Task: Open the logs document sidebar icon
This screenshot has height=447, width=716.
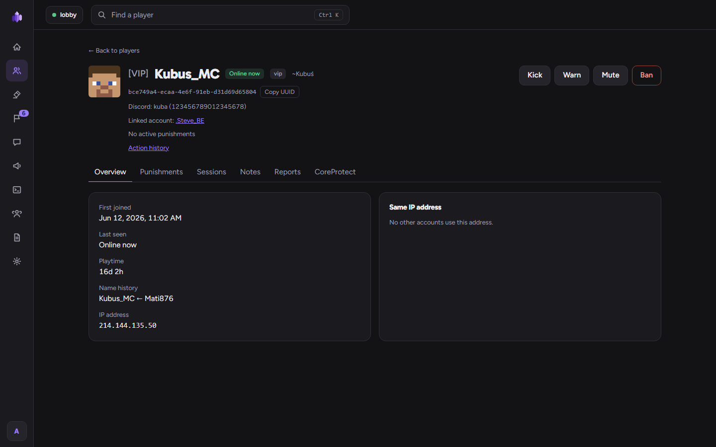Action: point(17,237)
